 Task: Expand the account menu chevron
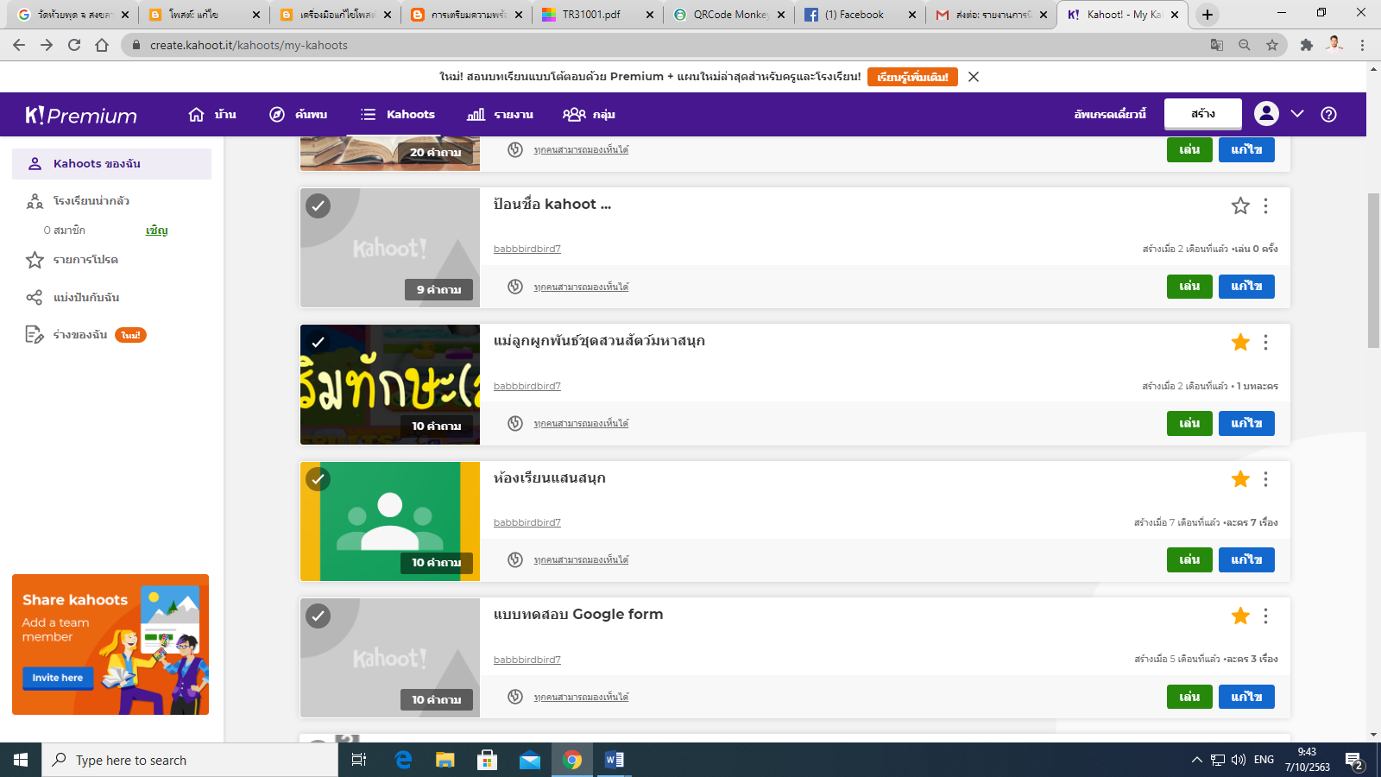pos(1297,114)
